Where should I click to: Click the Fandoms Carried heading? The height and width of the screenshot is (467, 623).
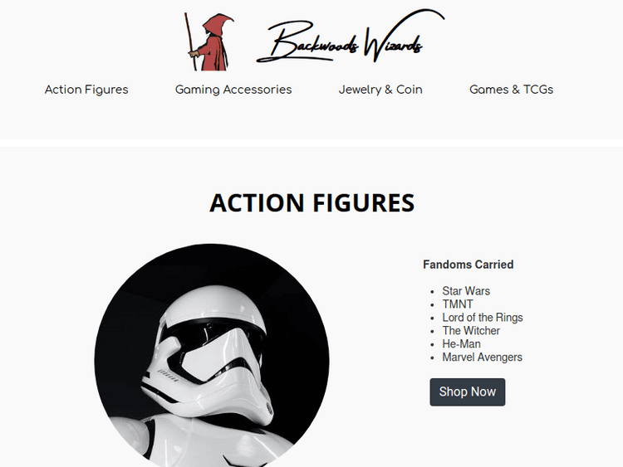[468, 265]
